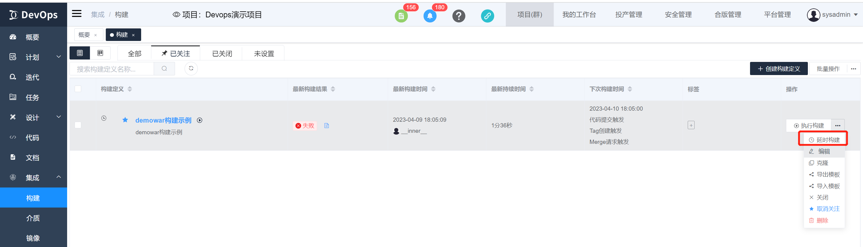Toggle the select-all checkbox in table header
Viewport: 863px width, 247px height.
[x=78, y=89]
